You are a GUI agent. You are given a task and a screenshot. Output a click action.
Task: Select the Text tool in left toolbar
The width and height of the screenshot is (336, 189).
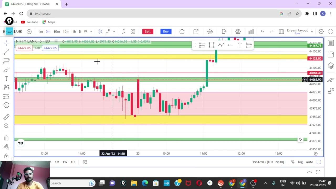pos(7,78)
